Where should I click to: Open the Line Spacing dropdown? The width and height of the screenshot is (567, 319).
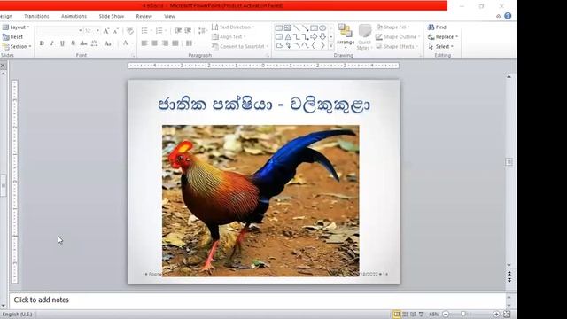(202, 31)
